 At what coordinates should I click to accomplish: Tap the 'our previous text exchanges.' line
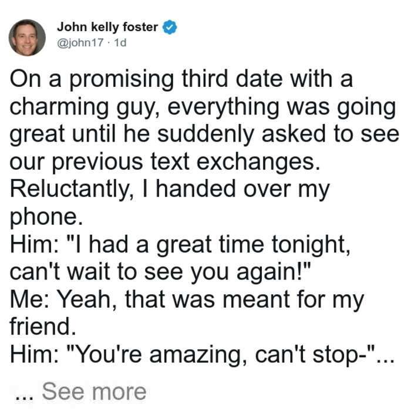click(x=165, y=162)
